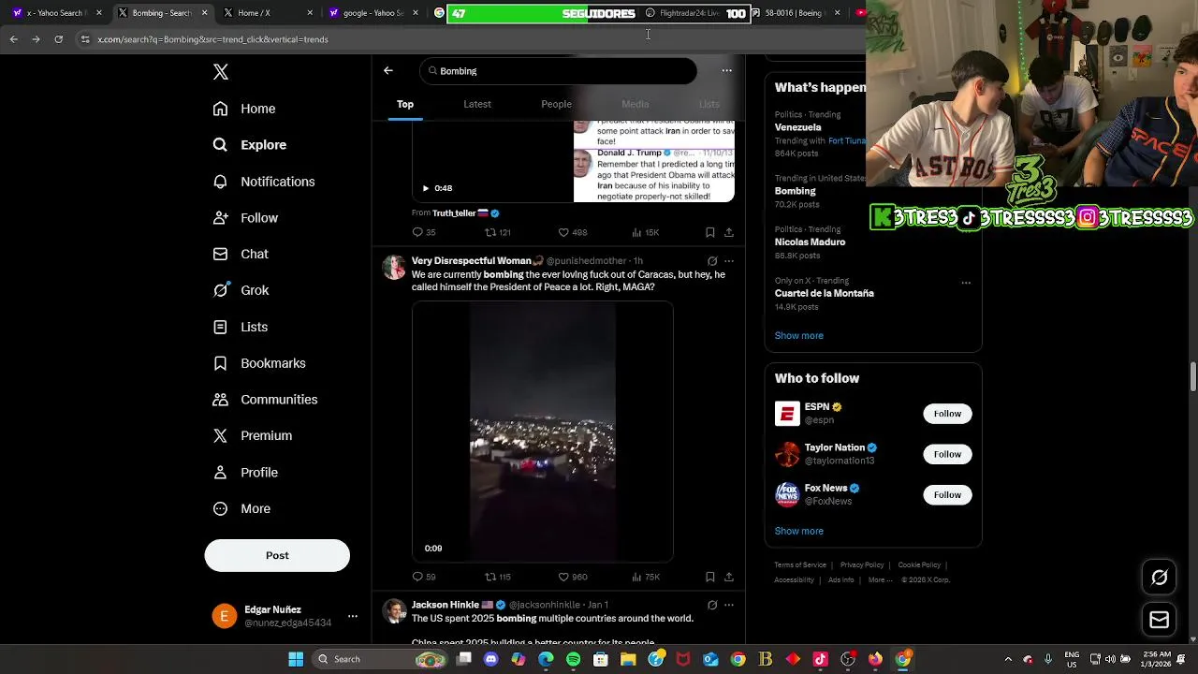
Task: Repost the post with 121 reposts
Action: coord(497,232)
